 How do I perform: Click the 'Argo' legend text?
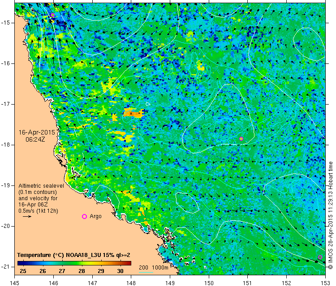point(95,216)
